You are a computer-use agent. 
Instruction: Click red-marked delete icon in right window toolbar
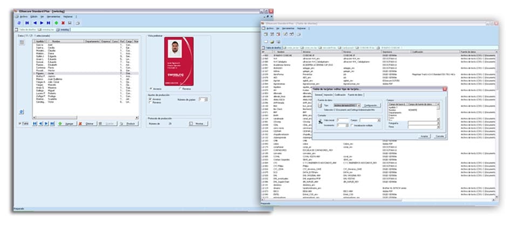pos(278,34)
